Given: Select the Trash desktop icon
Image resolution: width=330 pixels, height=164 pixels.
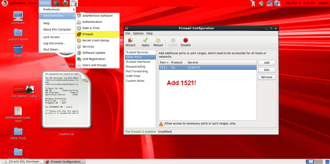Looking at the screenshot, I should pyautogui.click(x=18, y=51).
